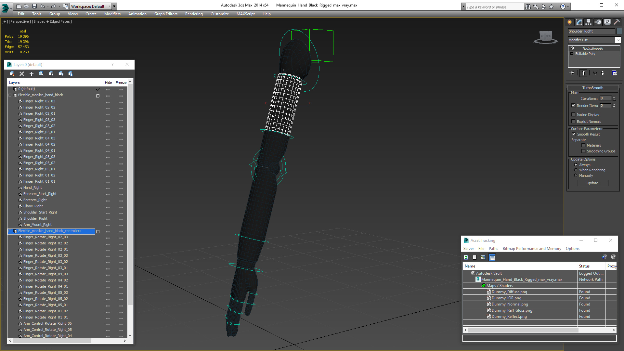Select the Always update radio button
624x351 pixels.
coord(576,165)
